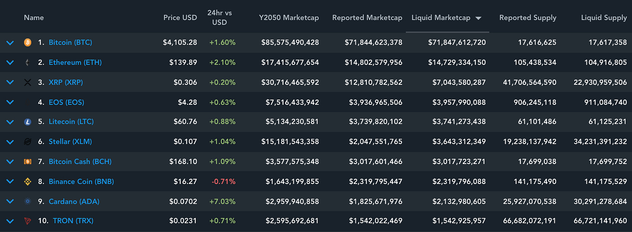The image size is (632, 232).
Task: Expand the EOS row chevron
Action: pyautogui.click(x=10, y=102)
